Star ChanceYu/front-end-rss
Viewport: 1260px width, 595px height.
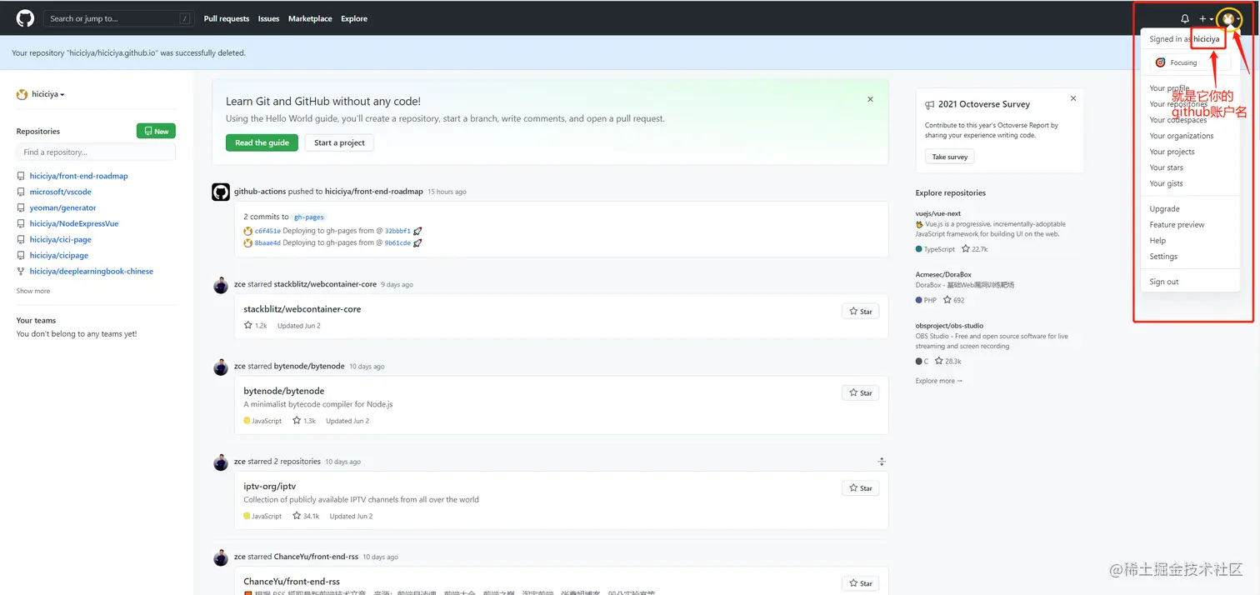tap(861, 583)
